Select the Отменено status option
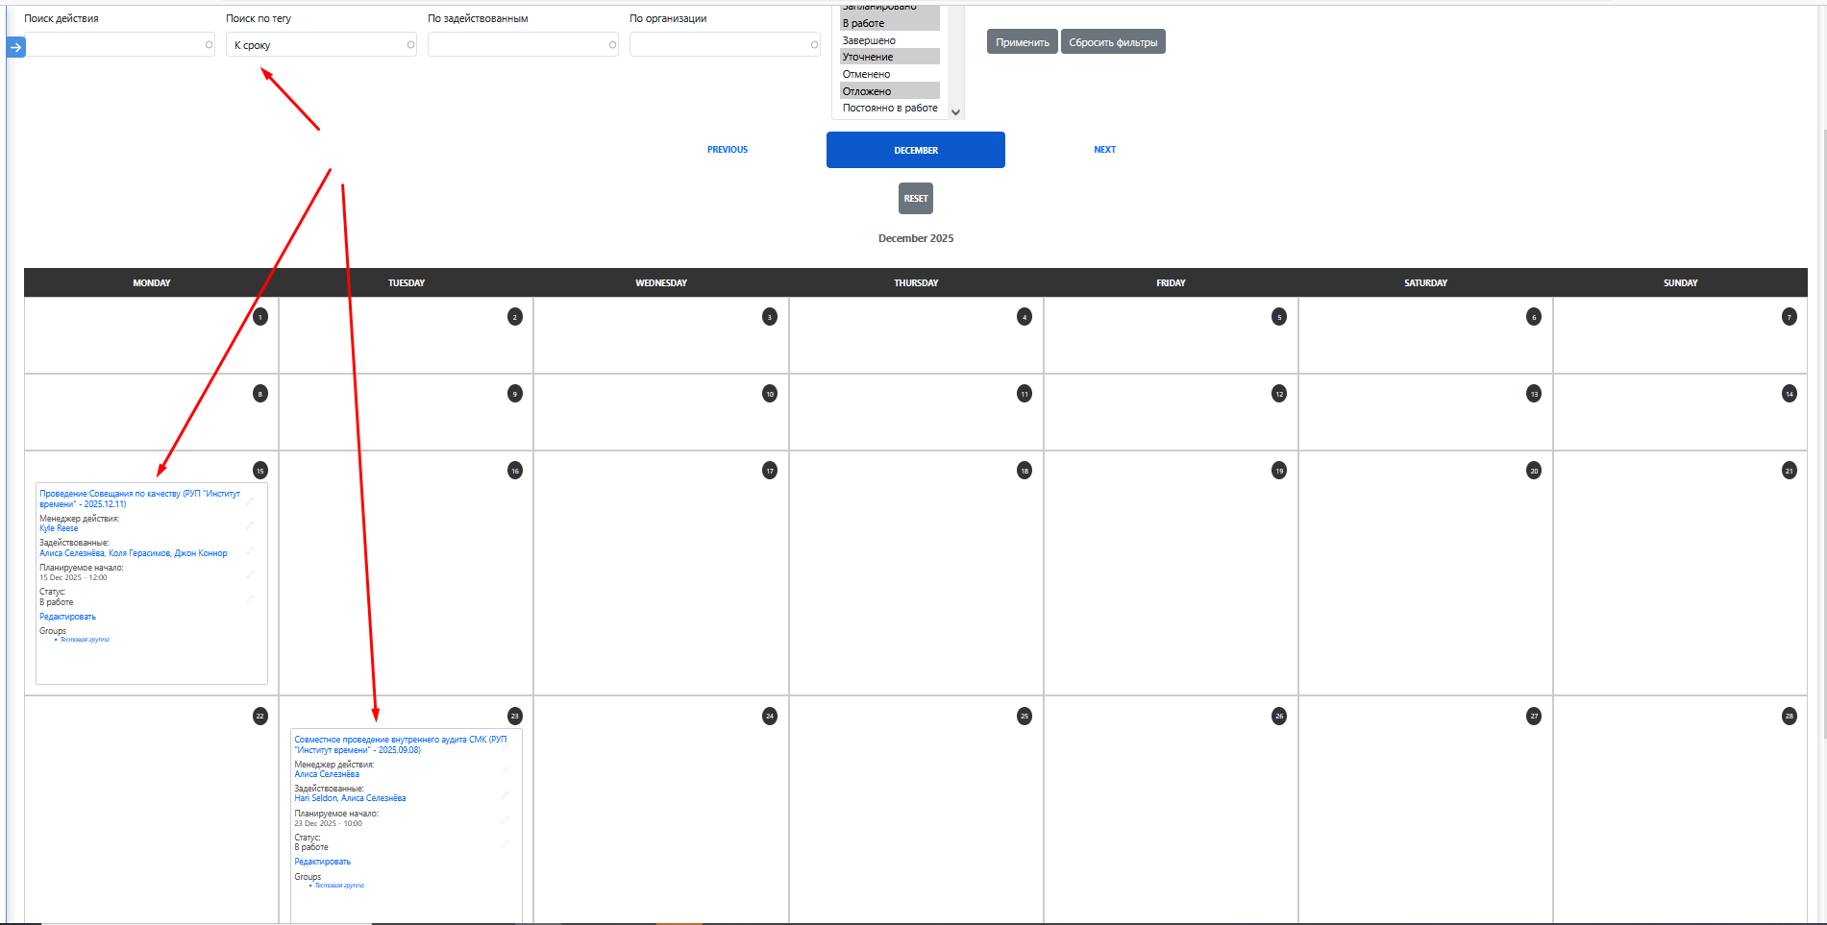Viewport: 1827px width, 925px height. point(866,74)
